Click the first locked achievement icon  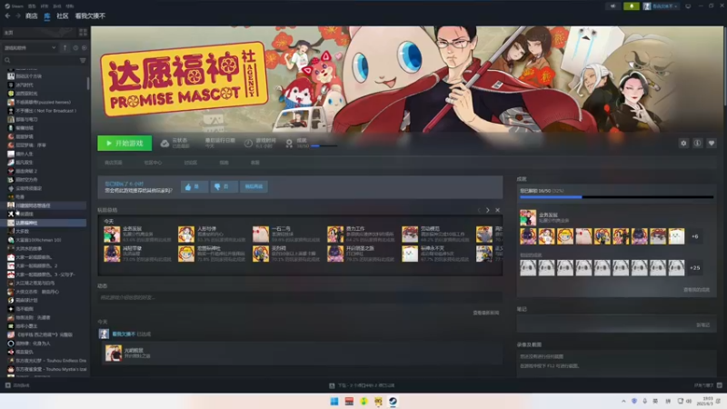(528, 267)
